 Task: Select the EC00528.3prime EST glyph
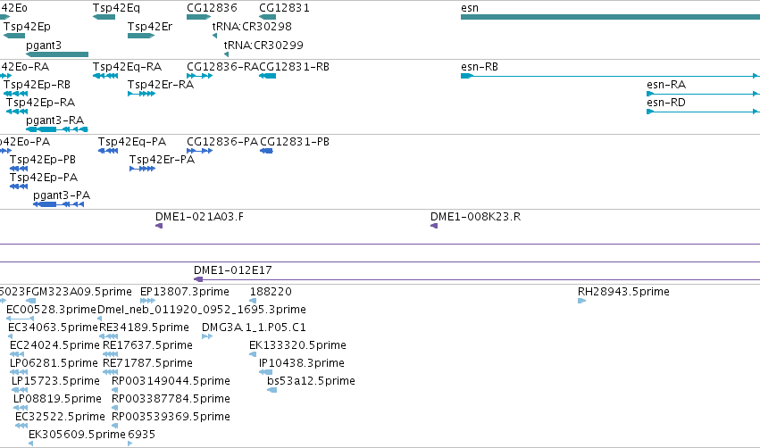20,319
